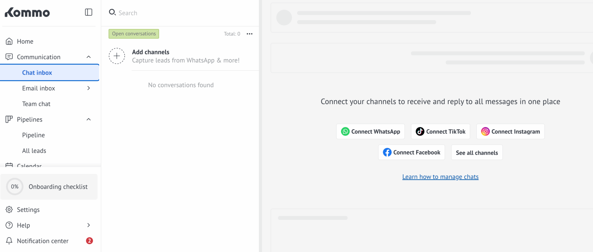Click the Connect Facebook button
This screenshot has width=593, height=252.
[411, 152]
